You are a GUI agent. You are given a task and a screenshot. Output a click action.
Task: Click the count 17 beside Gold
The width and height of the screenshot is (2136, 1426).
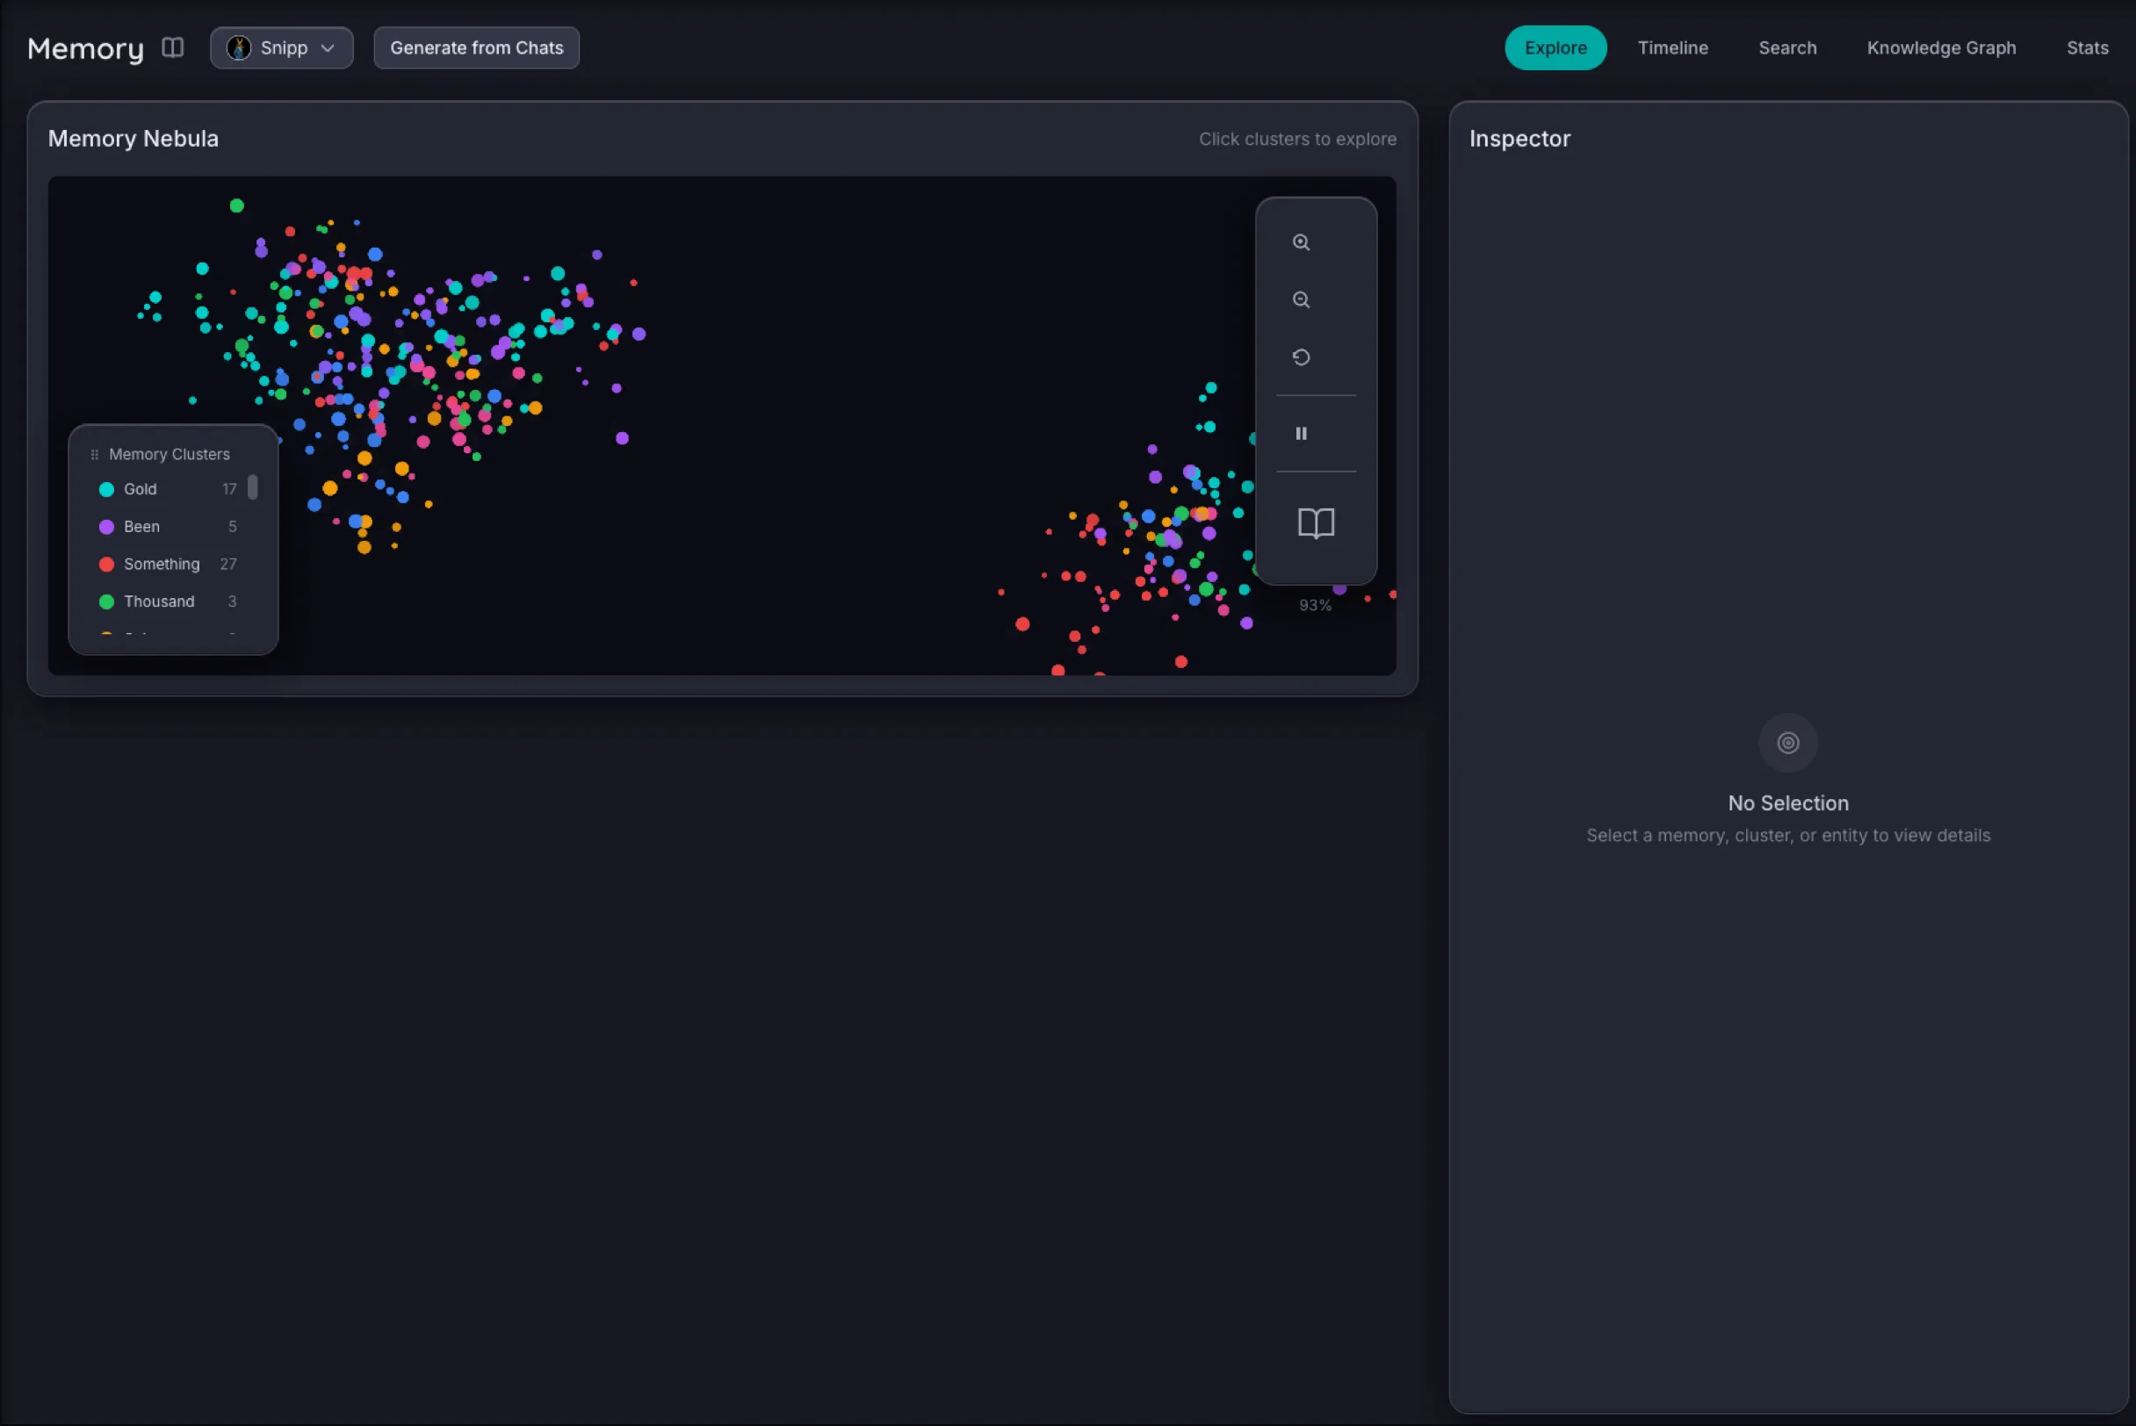(x=229, y=489)
